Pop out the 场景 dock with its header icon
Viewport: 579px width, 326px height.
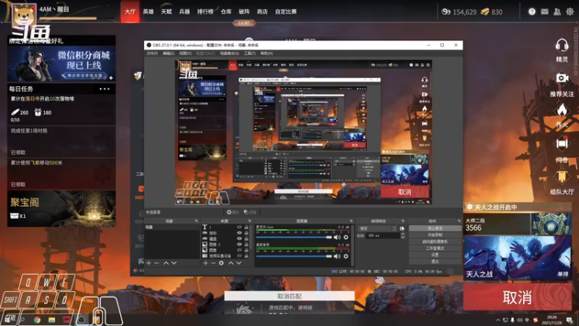pyautogui.click(x=196, y=221)
